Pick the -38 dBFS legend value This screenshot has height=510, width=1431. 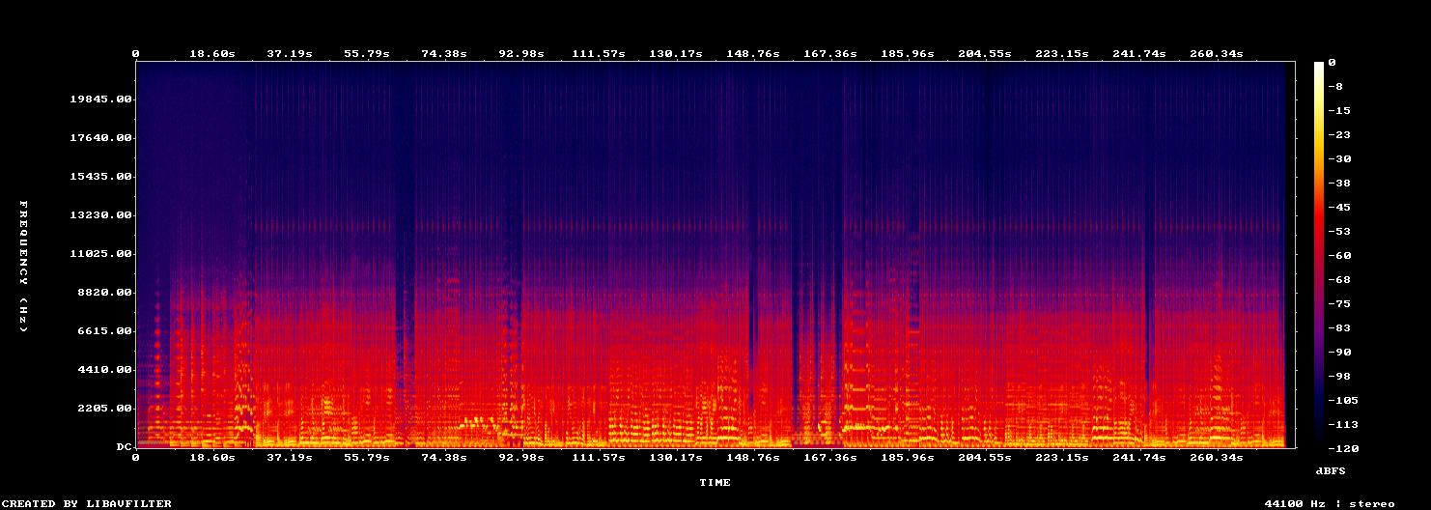(1338, 183)
